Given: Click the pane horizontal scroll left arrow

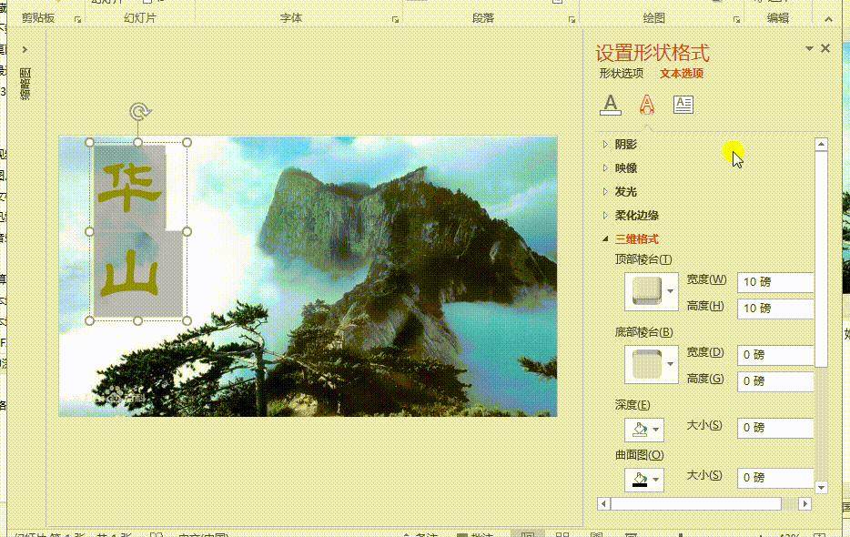Looking at the screenshot, I should point(604,504).
